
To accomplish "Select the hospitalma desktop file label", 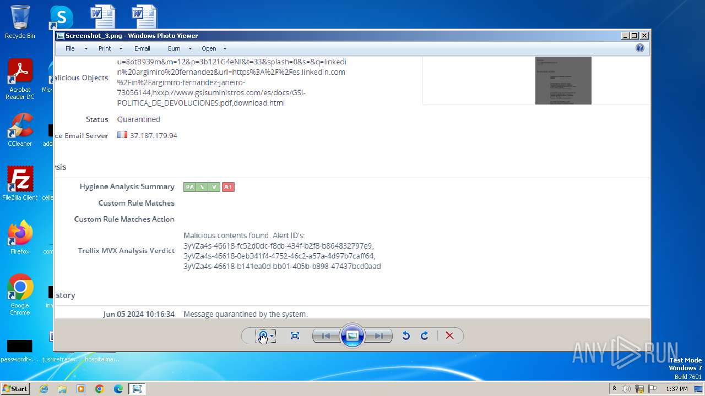I will click(102, 359).
